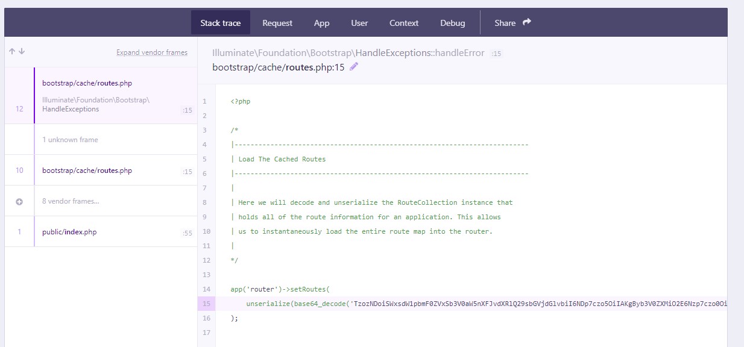
Task: Select frame 1 public/index.php
Action: click(x=69, y=232)
